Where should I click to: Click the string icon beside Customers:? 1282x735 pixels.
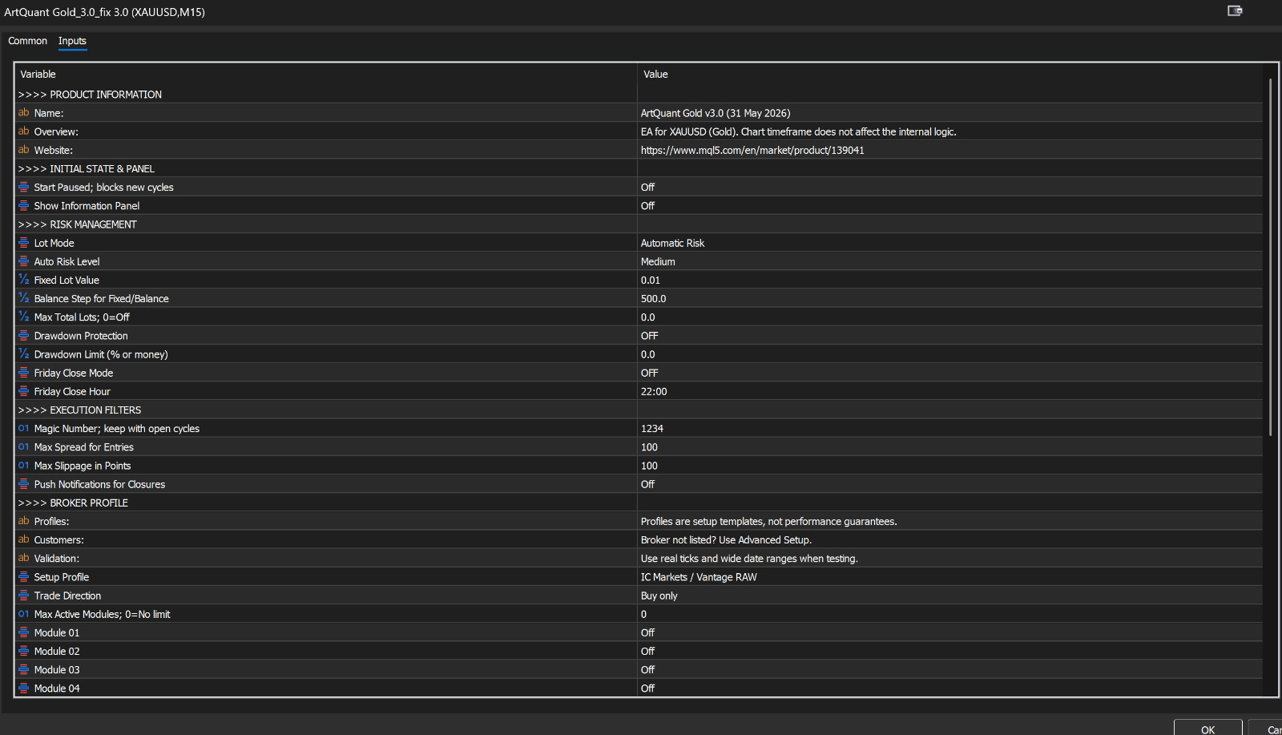[23, 539]
